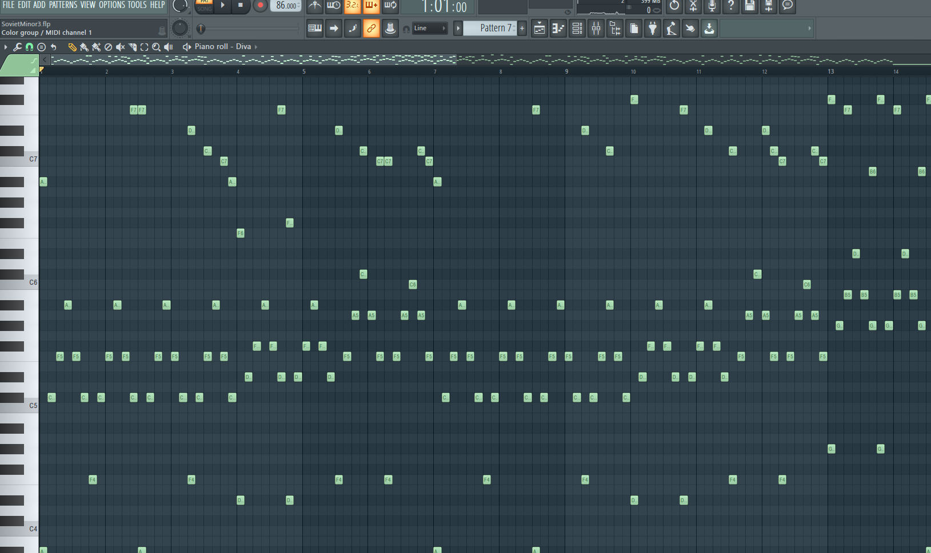This screenshot has width=931, height=553.
Task: Open the Playlist window
Action: coord(539,28)
